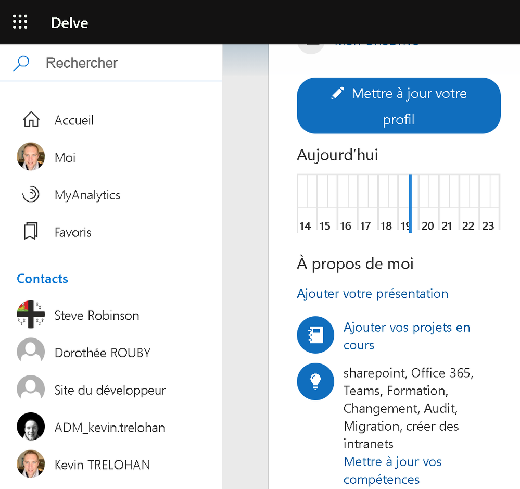Click the lightbulb skills icon
Screen dimensions: 520x489
pyautogui.click(x=315, y=382)
